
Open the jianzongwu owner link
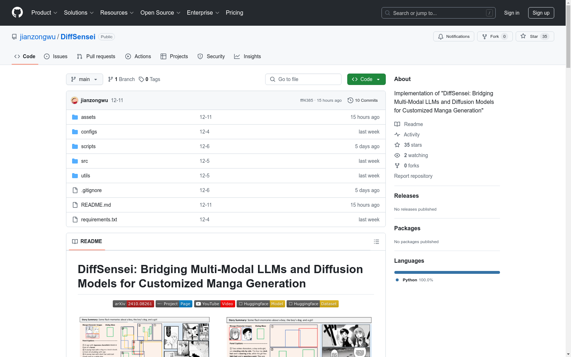pyautogui.click(x=38, y=37)
